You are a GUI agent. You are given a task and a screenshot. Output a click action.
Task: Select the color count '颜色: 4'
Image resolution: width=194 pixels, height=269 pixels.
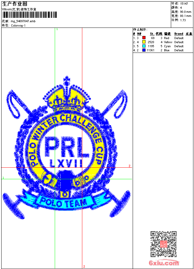coord(176,8)
